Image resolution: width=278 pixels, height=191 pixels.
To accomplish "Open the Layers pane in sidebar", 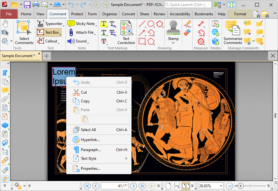I will click(x=5, y=125).
